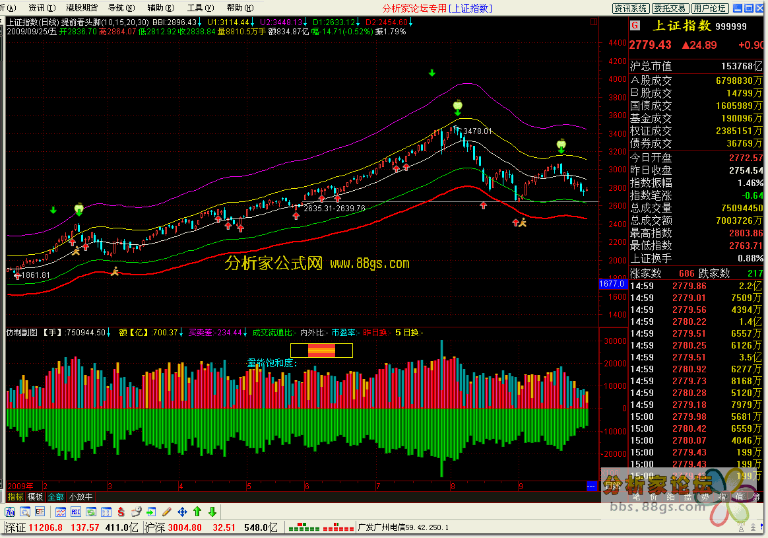Click the green up arrow toolbar icon
This screenshot has height=538, width=768.
(197, 512)
